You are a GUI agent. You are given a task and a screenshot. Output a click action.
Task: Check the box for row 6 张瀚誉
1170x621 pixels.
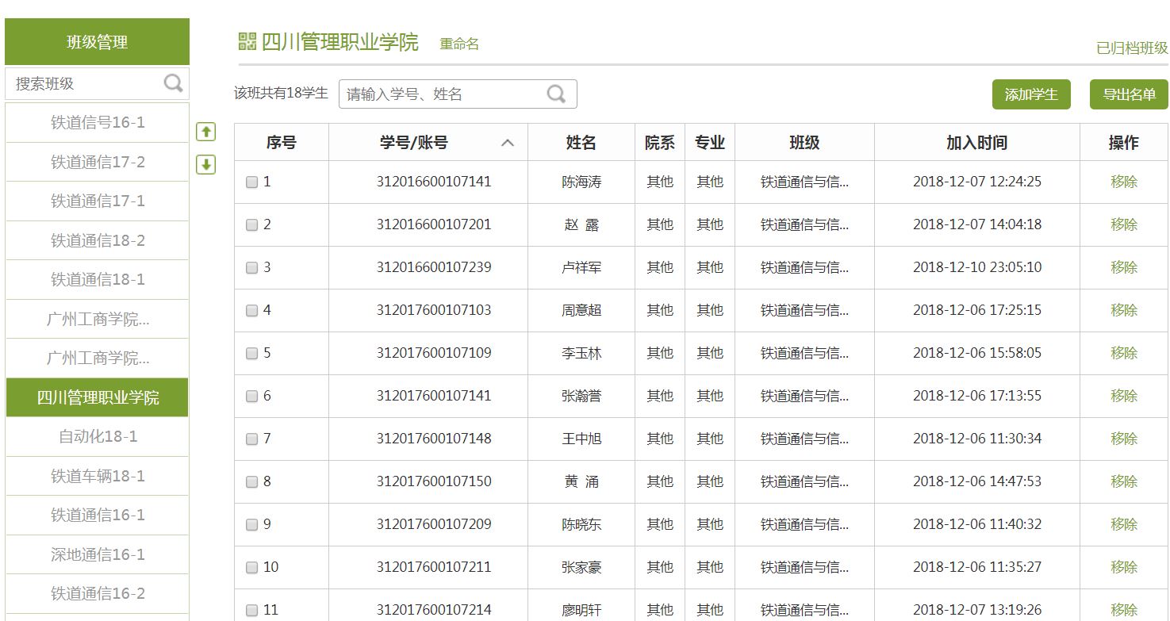[251, 396]
